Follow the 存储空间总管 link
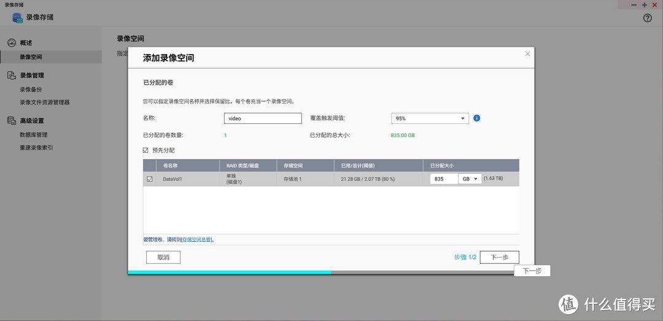The width and height of the screenshot is (663, 321). 196,239
